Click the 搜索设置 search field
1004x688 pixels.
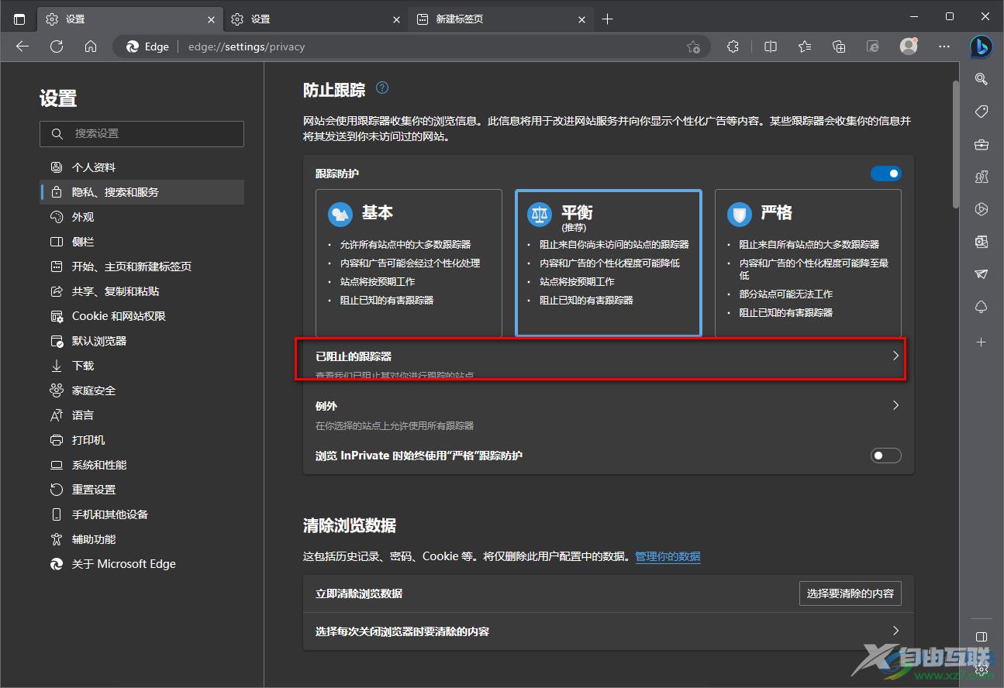142,134
